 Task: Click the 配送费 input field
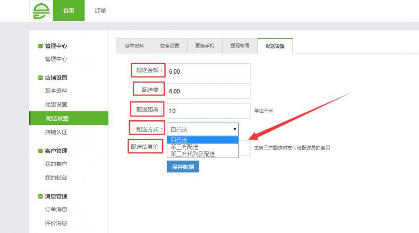(x=209, y=91)
